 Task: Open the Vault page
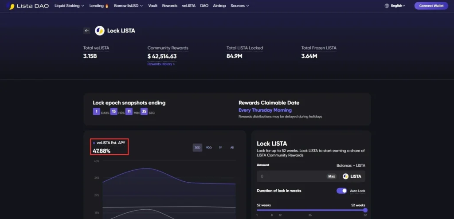[153, 6]
